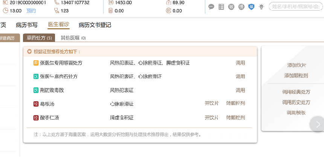The height and width of the screenshot is (157, 324).
Task: Click the 慢 chronic disease badge icon
Action: point(241,6)
